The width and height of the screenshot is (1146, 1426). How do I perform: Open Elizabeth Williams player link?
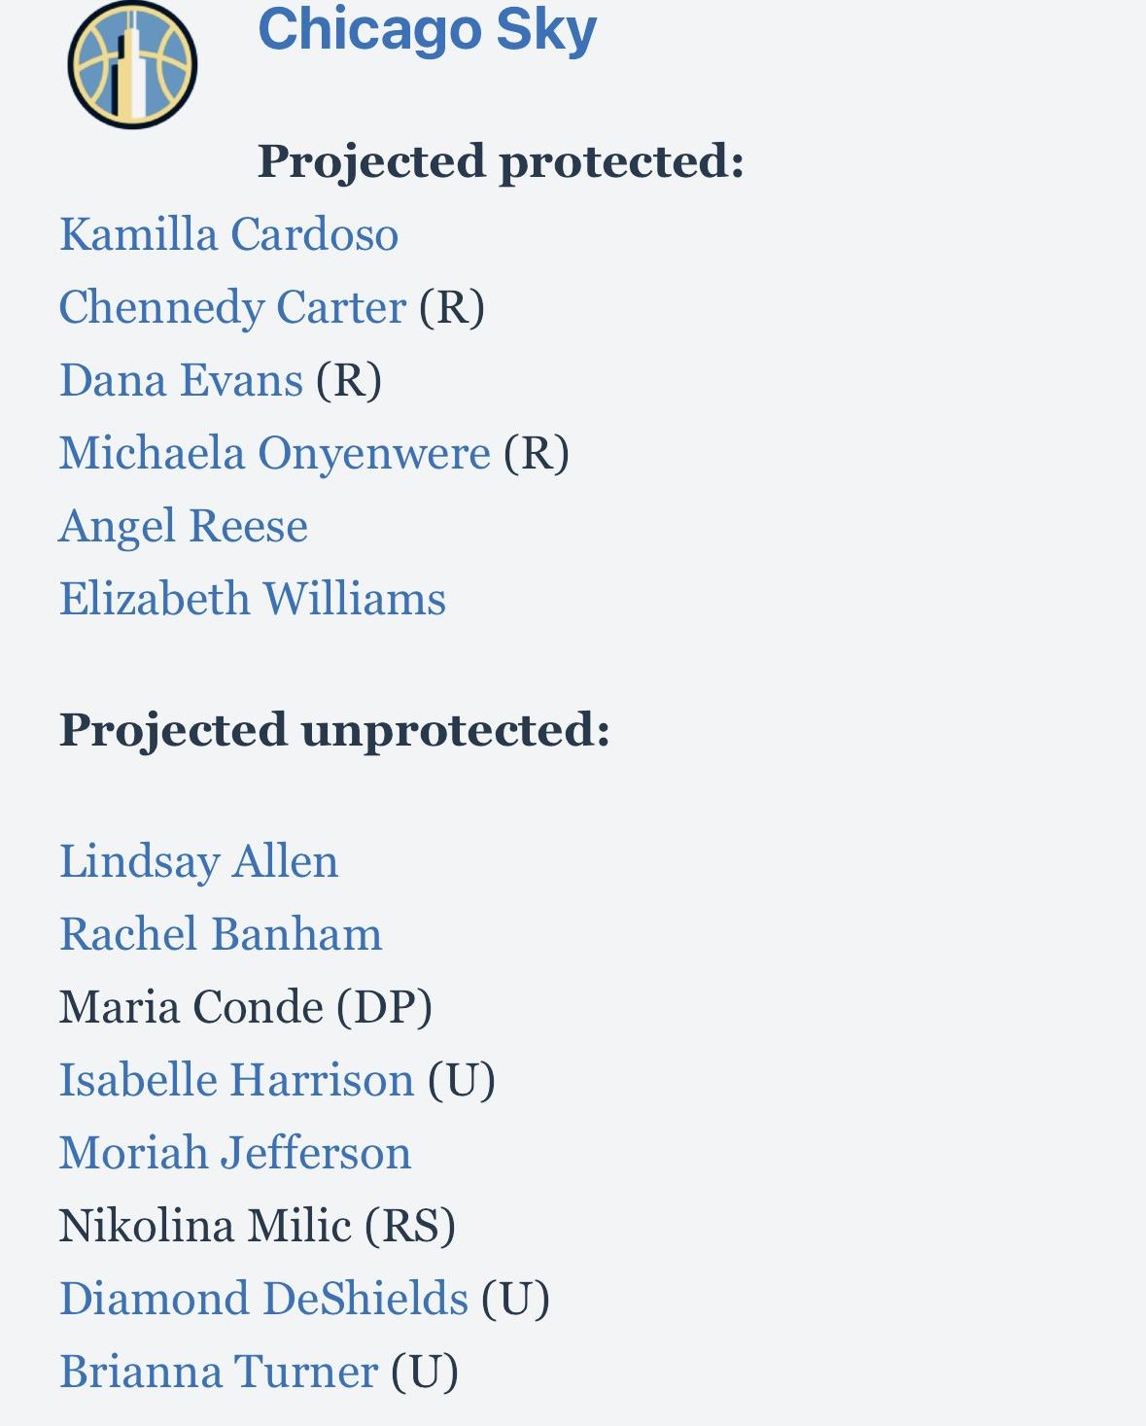coord(253,599)
